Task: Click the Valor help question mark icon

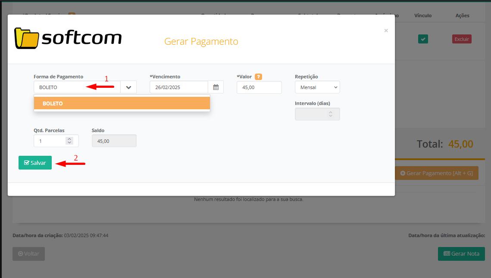Action: [258, 77]
